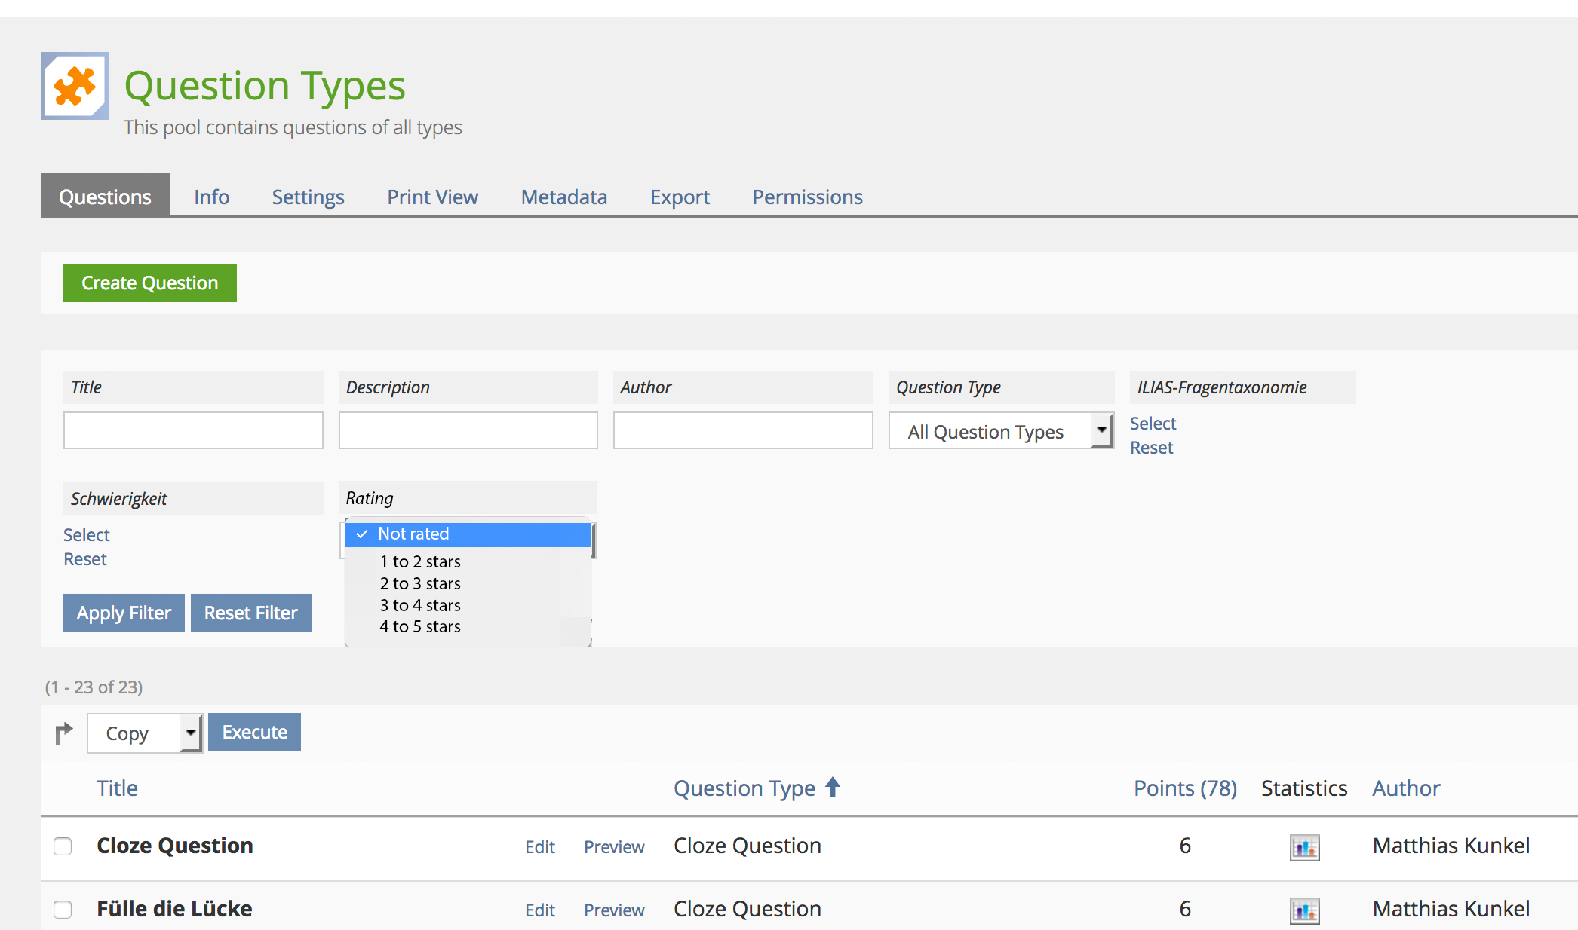Click the Apply Filter button
Image resolution: width=1578 pixels, height=930 pixels.
click(124, 613)
